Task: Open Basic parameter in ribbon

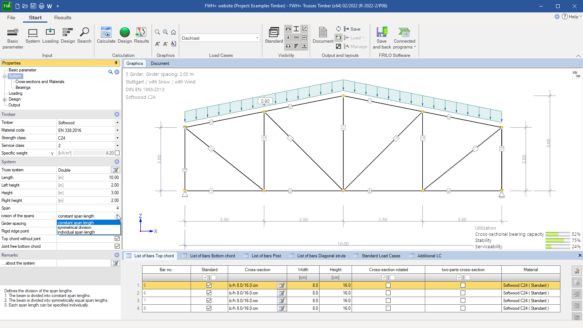Action: (x=13, y=38)
